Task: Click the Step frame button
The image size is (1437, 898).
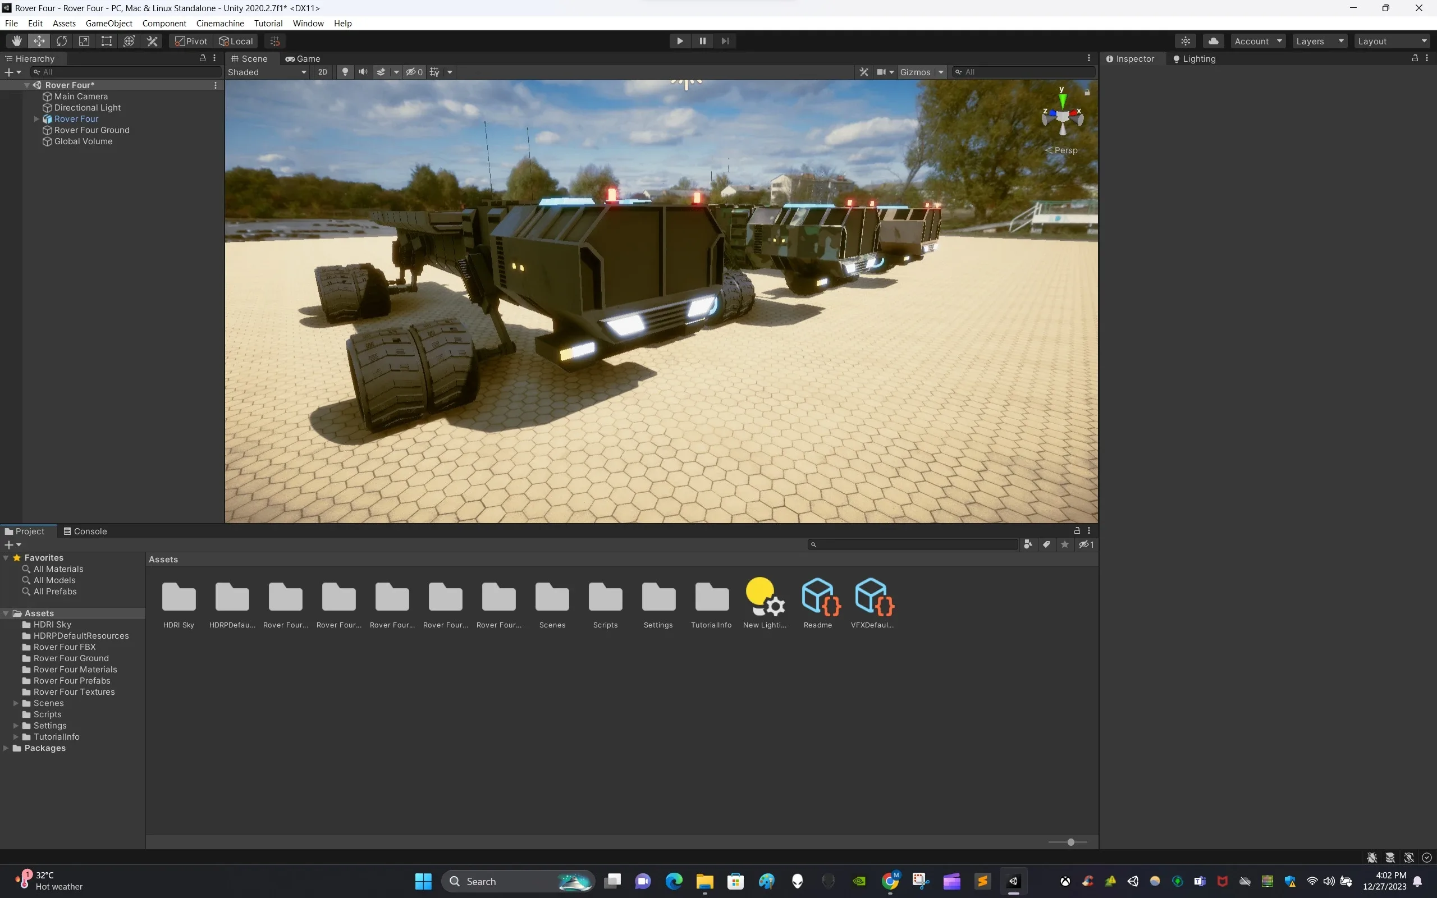Action: coord(725,41)
